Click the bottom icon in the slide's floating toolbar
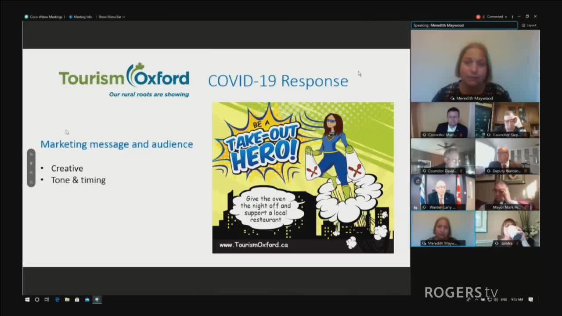The height and width of the screenshot is (316, 562). click(x=31, y=182)
